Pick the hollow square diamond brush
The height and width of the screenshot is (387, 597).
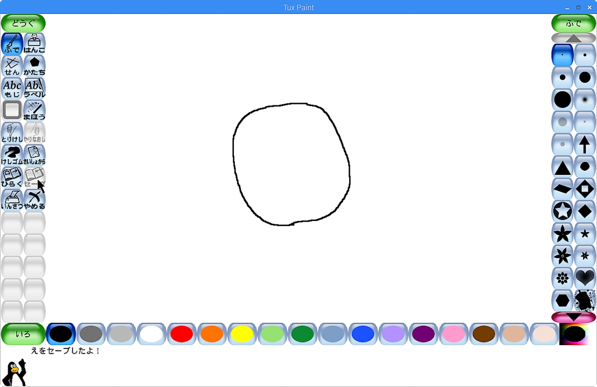pyautogui.click(x=584, y=189)
